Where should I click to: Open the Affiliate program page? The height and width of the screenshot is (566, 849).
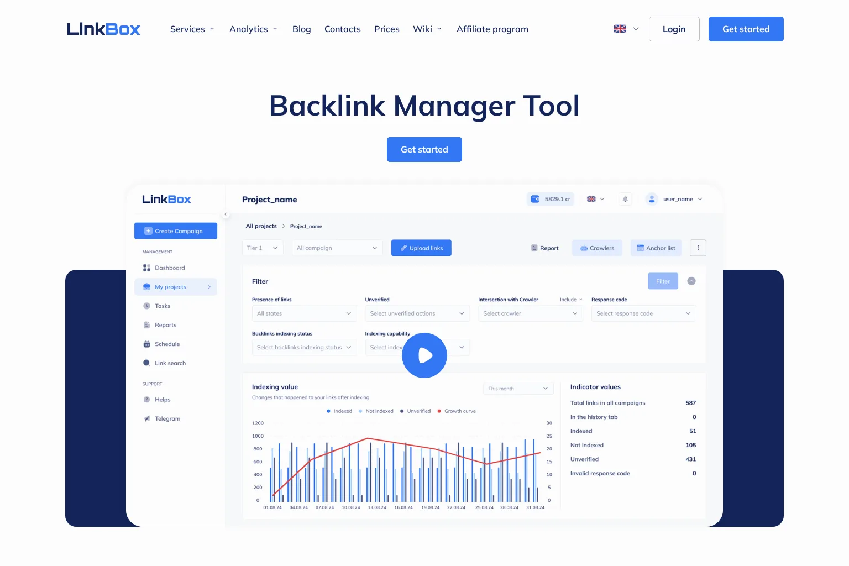[492, 29]
